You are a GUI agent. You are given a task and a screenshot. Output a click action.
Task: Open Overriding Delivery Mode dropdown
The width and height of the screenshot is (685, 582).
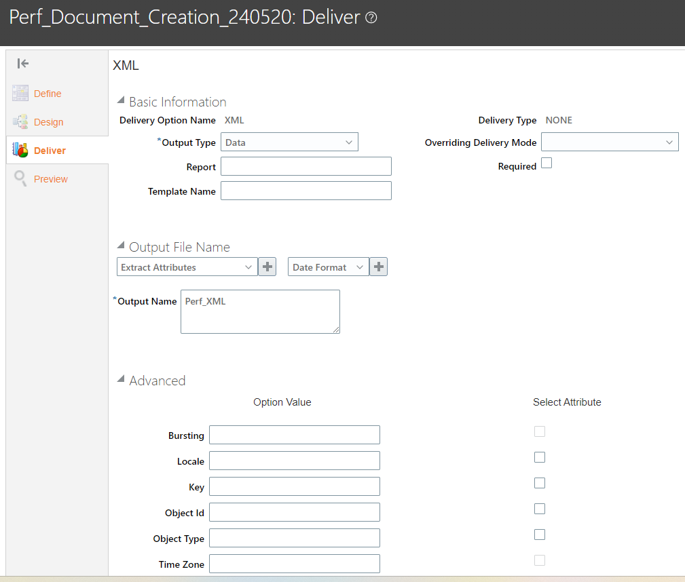click(610, 142)
